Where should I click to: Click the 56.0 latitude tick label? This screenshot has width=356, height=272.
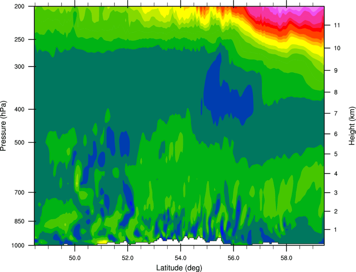(234, 258)
